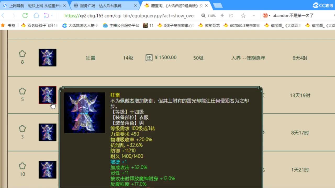The image size is (335, 188).
Task: Click the xy2.cbg.163.com address bar
Action: pos(129,16)
